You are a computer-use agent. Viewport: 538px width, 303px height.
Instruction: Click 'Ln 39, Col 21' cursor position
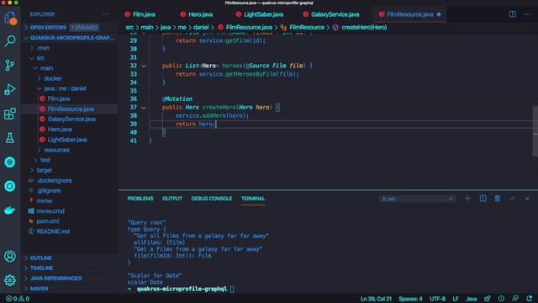tap(376, 299)
